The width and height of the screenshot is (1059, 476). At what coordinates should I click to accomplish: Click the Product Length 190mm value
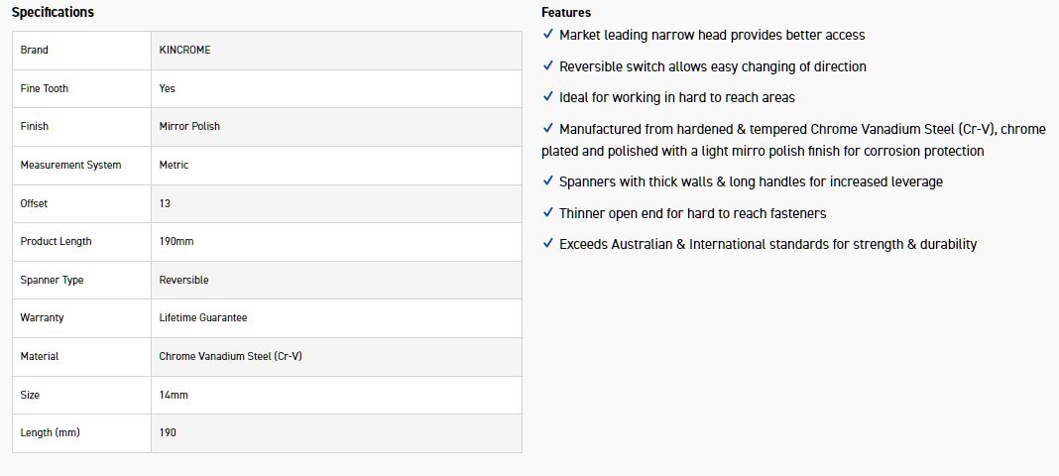176,241
